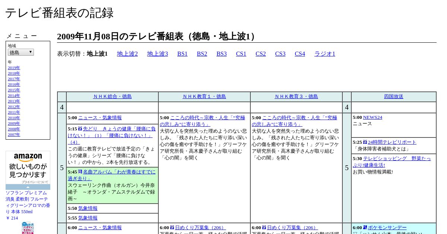Go to 2017年 in the year list
447x234 pixels.
[14, 79]
